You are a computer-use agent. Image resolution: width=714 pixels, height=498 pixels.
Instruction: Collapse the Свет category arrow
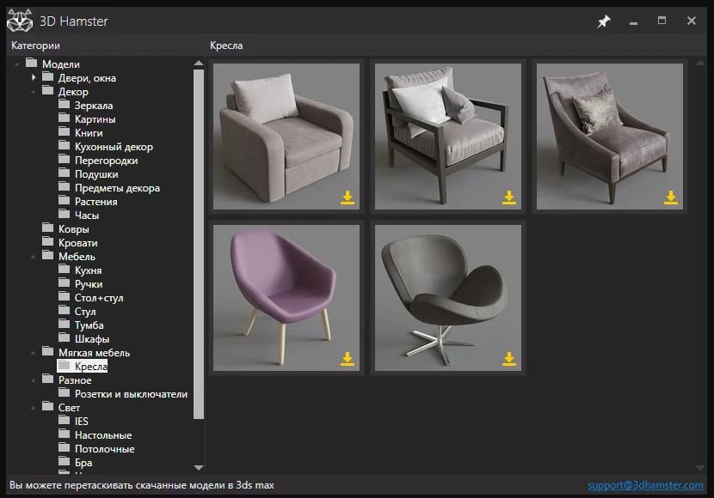34,408
